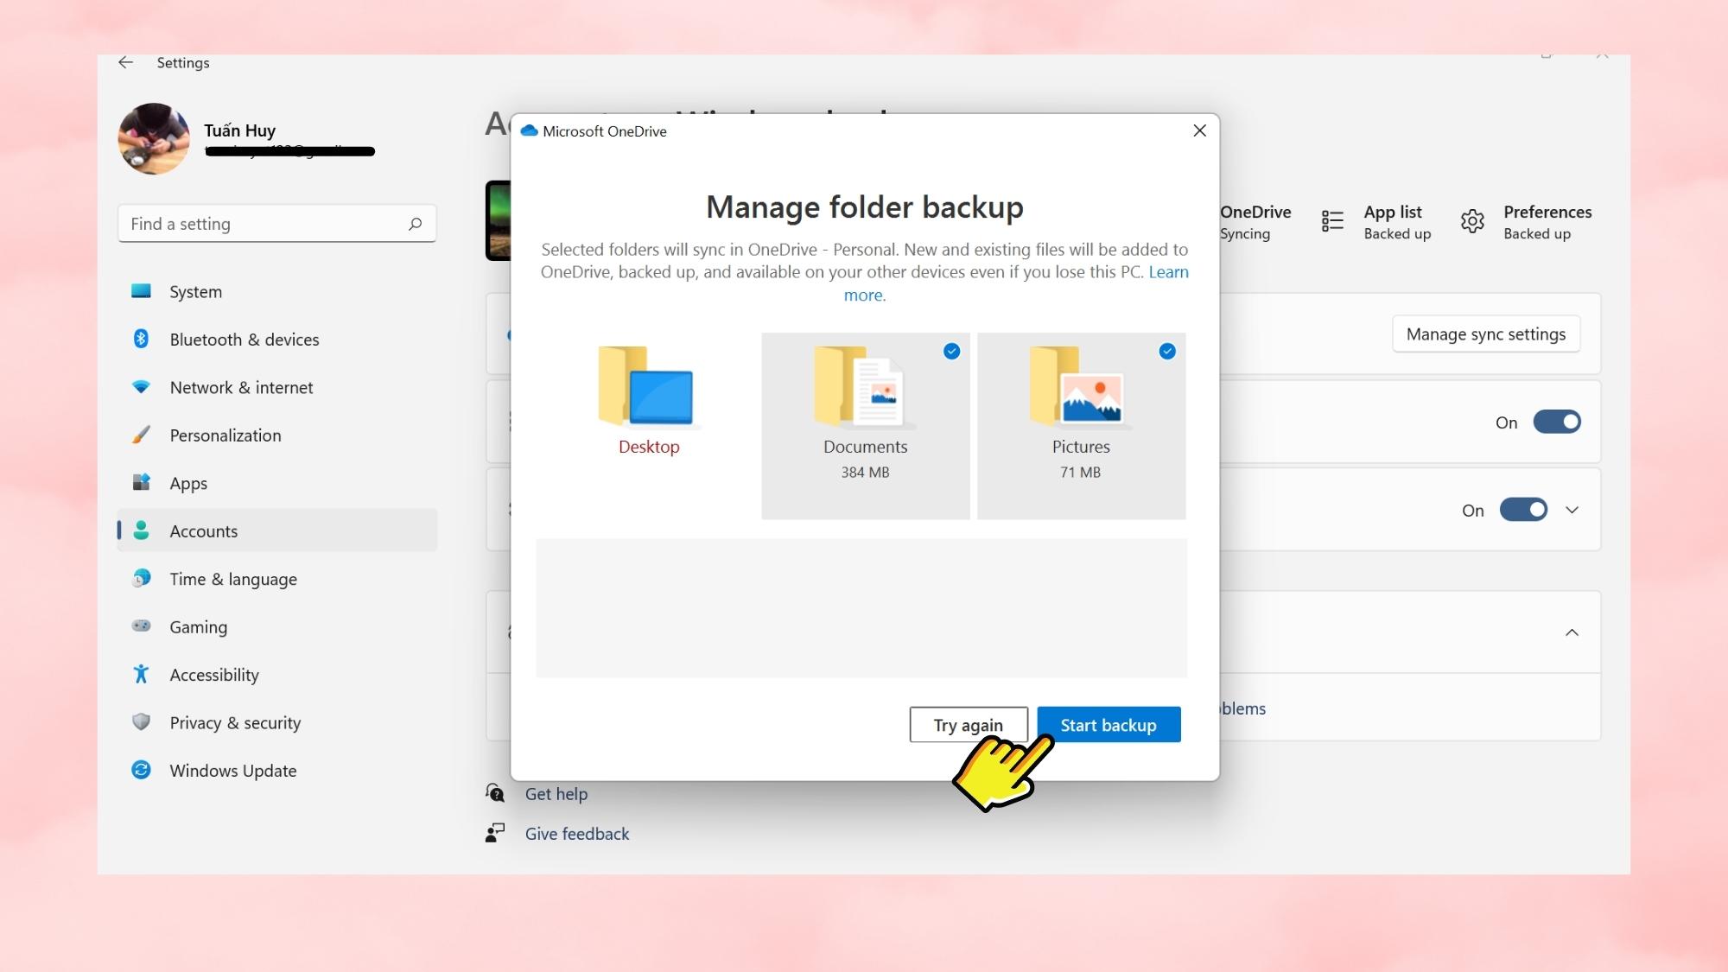Screen dimensions: 1728x972
Task: Go to Time & language settings
Action: pyautogui.click(x=276, y=580)
